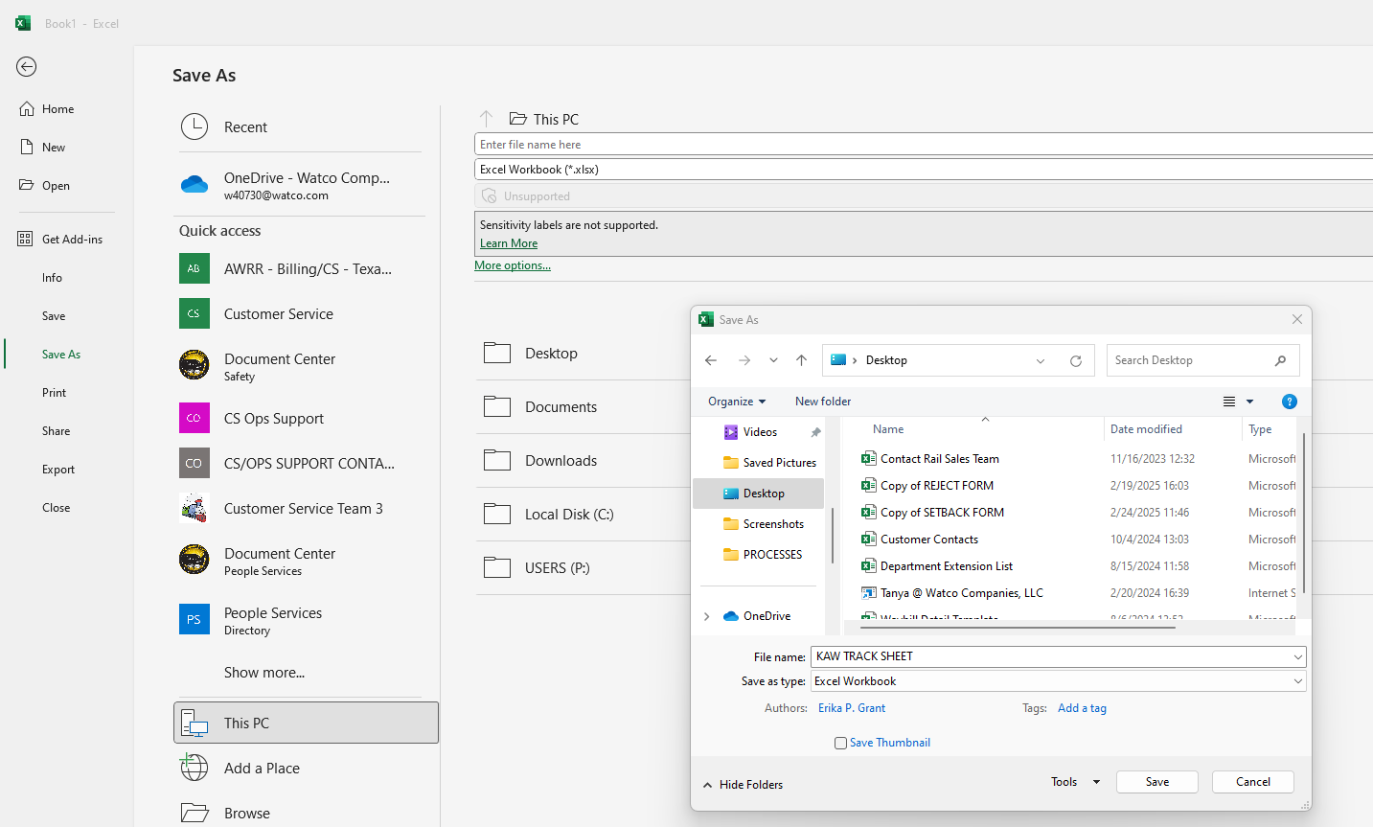Click the blue Help question mark icon
This screenshot has width=1373, height=827.
(1290, 402)
